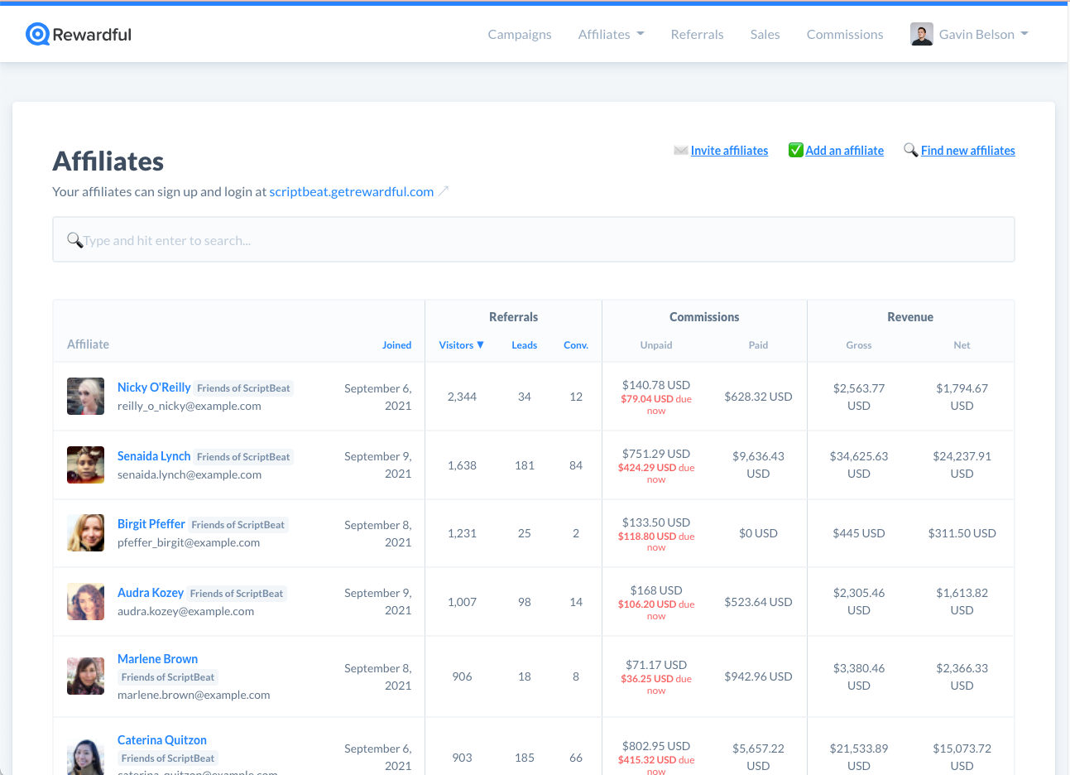The height and width of the screenshot is (775, 1070).
Task: Sort affiliates by the Joined column
Action: pos(396,345)
